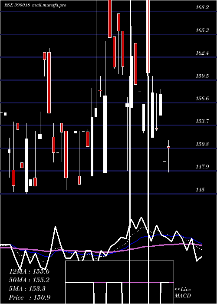The image size is (217, 304).
Task: Select the 147.9 price axis label
Action: click(202, 167)
